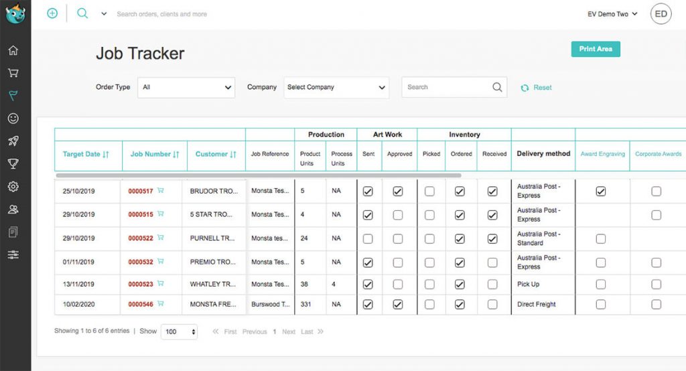Uncheck Award Engraving for job 0000517
Image resolution: width=686 pixels, height=371 pixels.
601,192
